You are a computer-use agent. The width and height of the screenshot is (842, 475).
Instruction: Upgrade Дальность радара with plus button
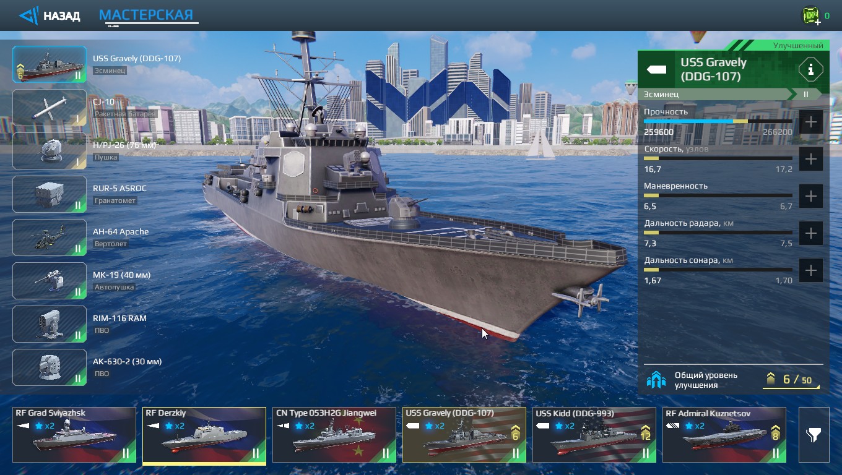[x=811, y=233]
